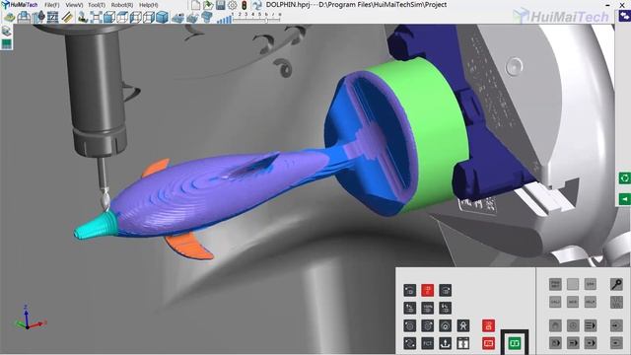Image resolution: width=631 pixels, height=355 pixels.
Task: Click the dark button with two white door panels
Action: pos(462,343)
